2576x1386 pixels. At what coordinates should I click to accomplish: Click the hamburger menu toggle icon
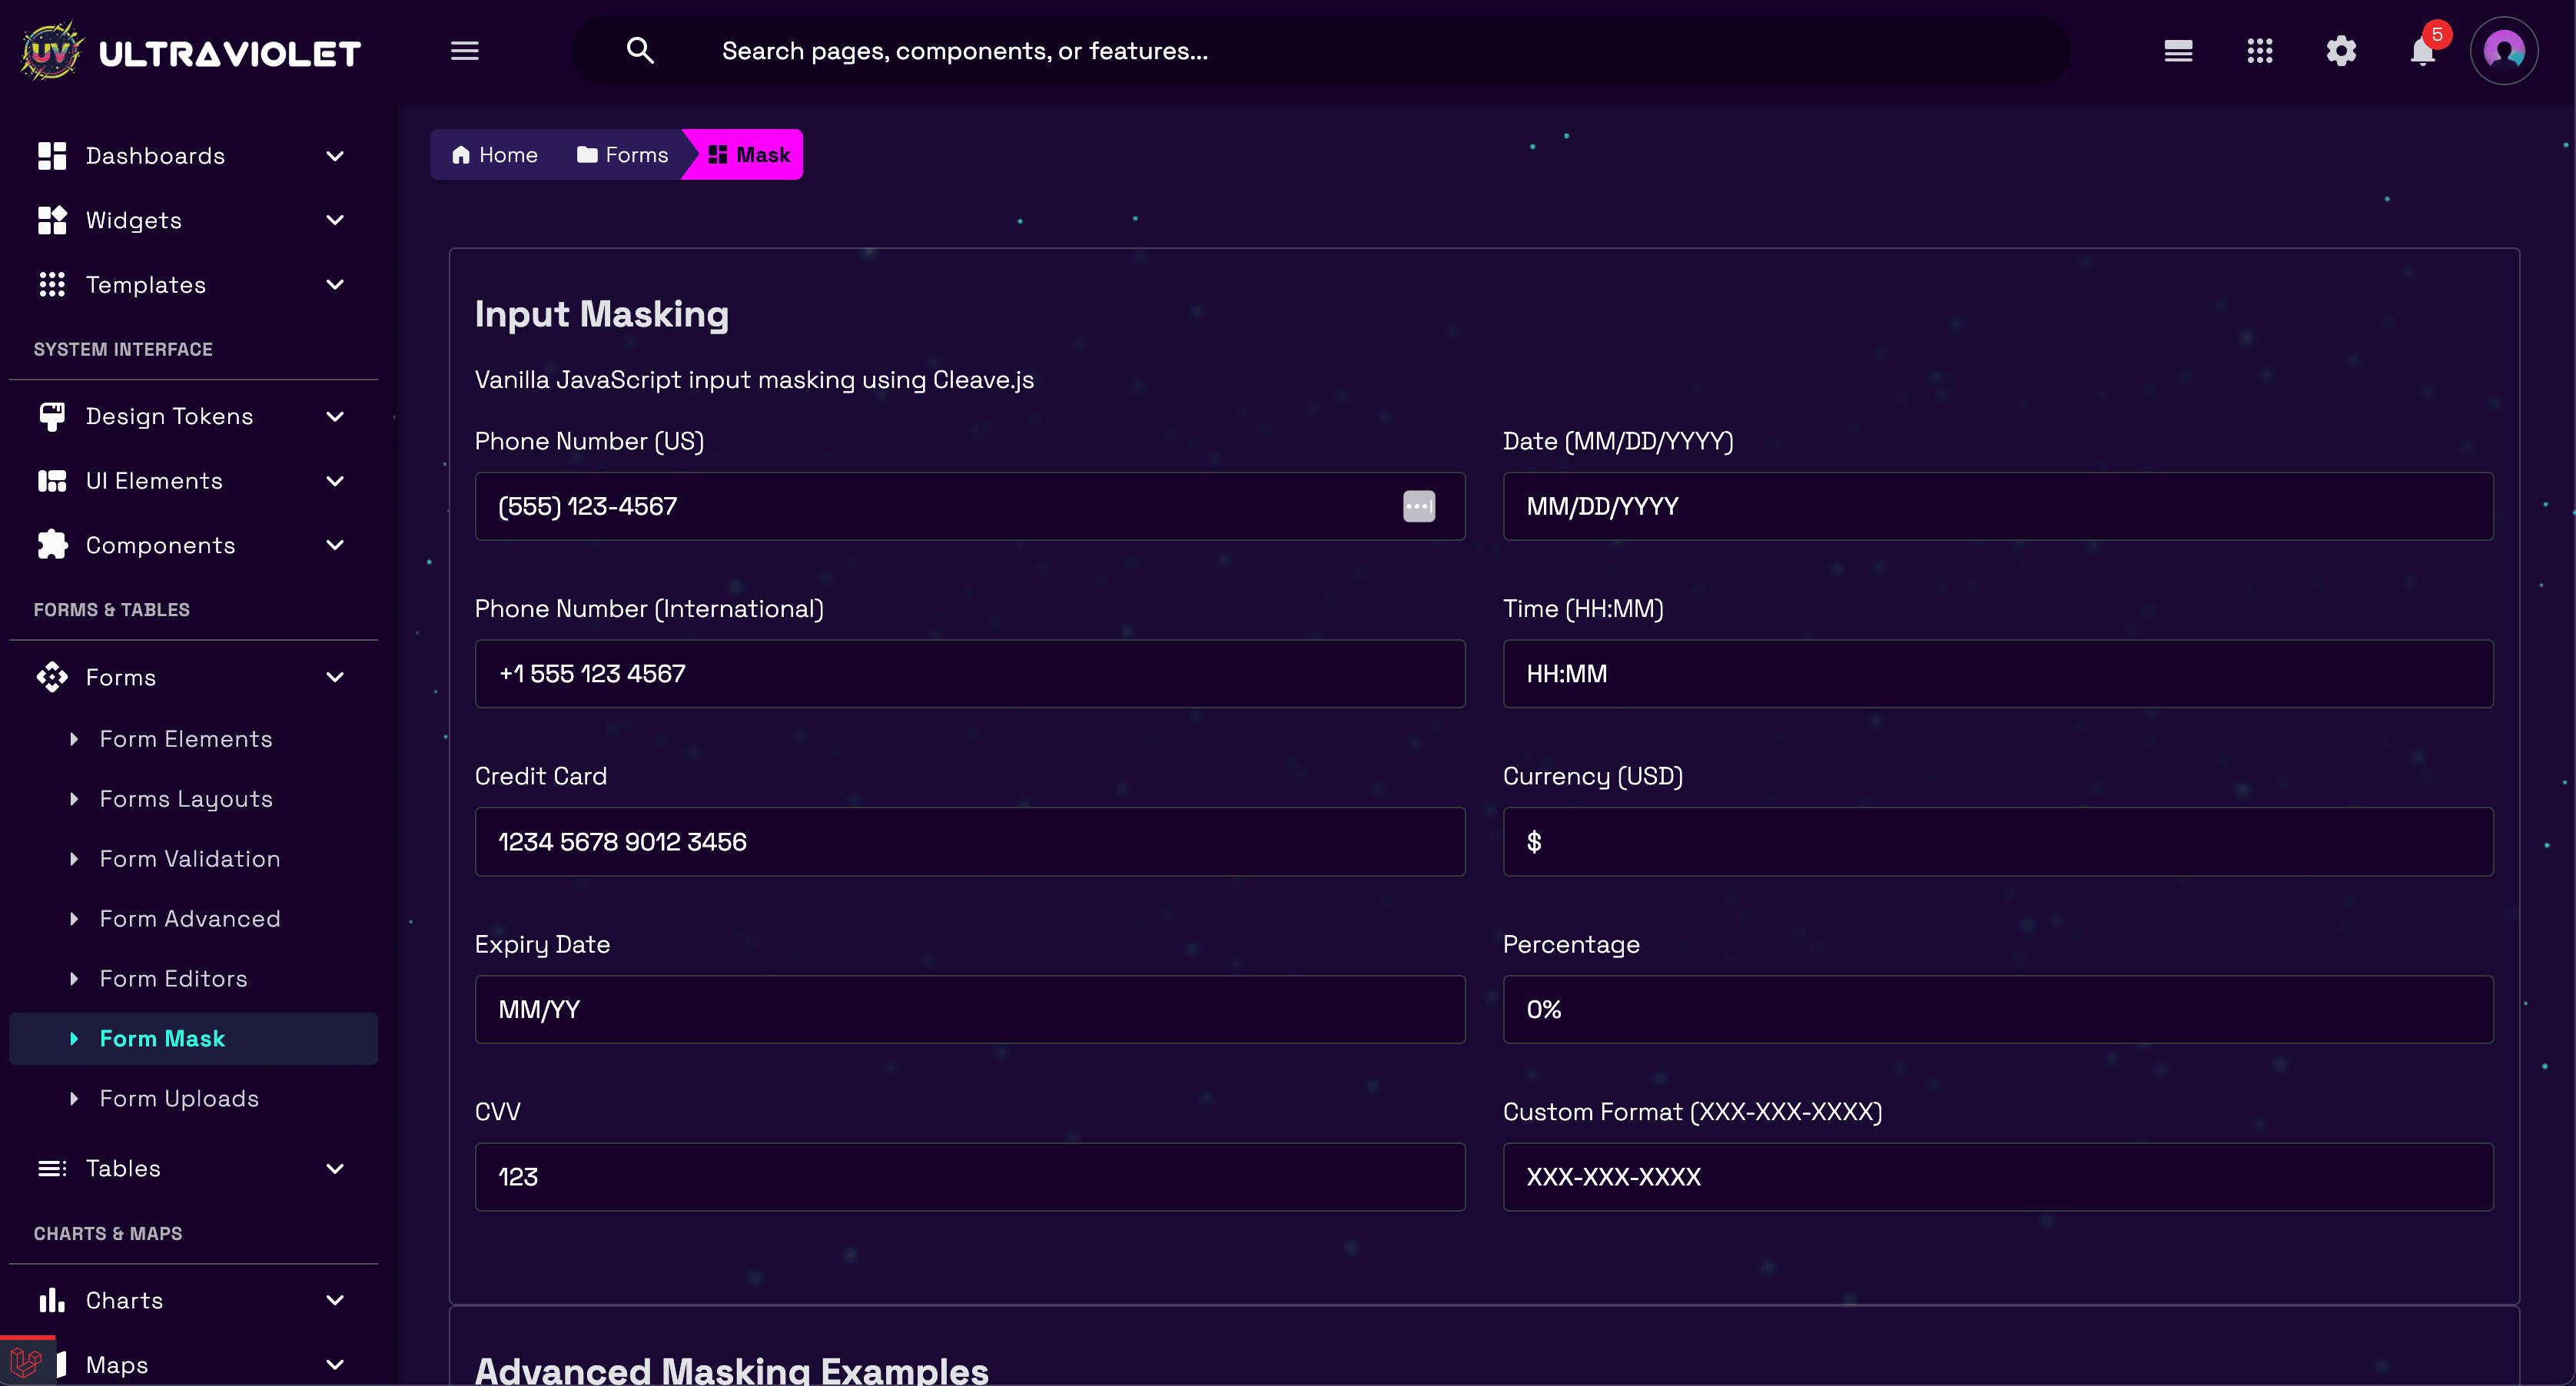coord(464,51)
